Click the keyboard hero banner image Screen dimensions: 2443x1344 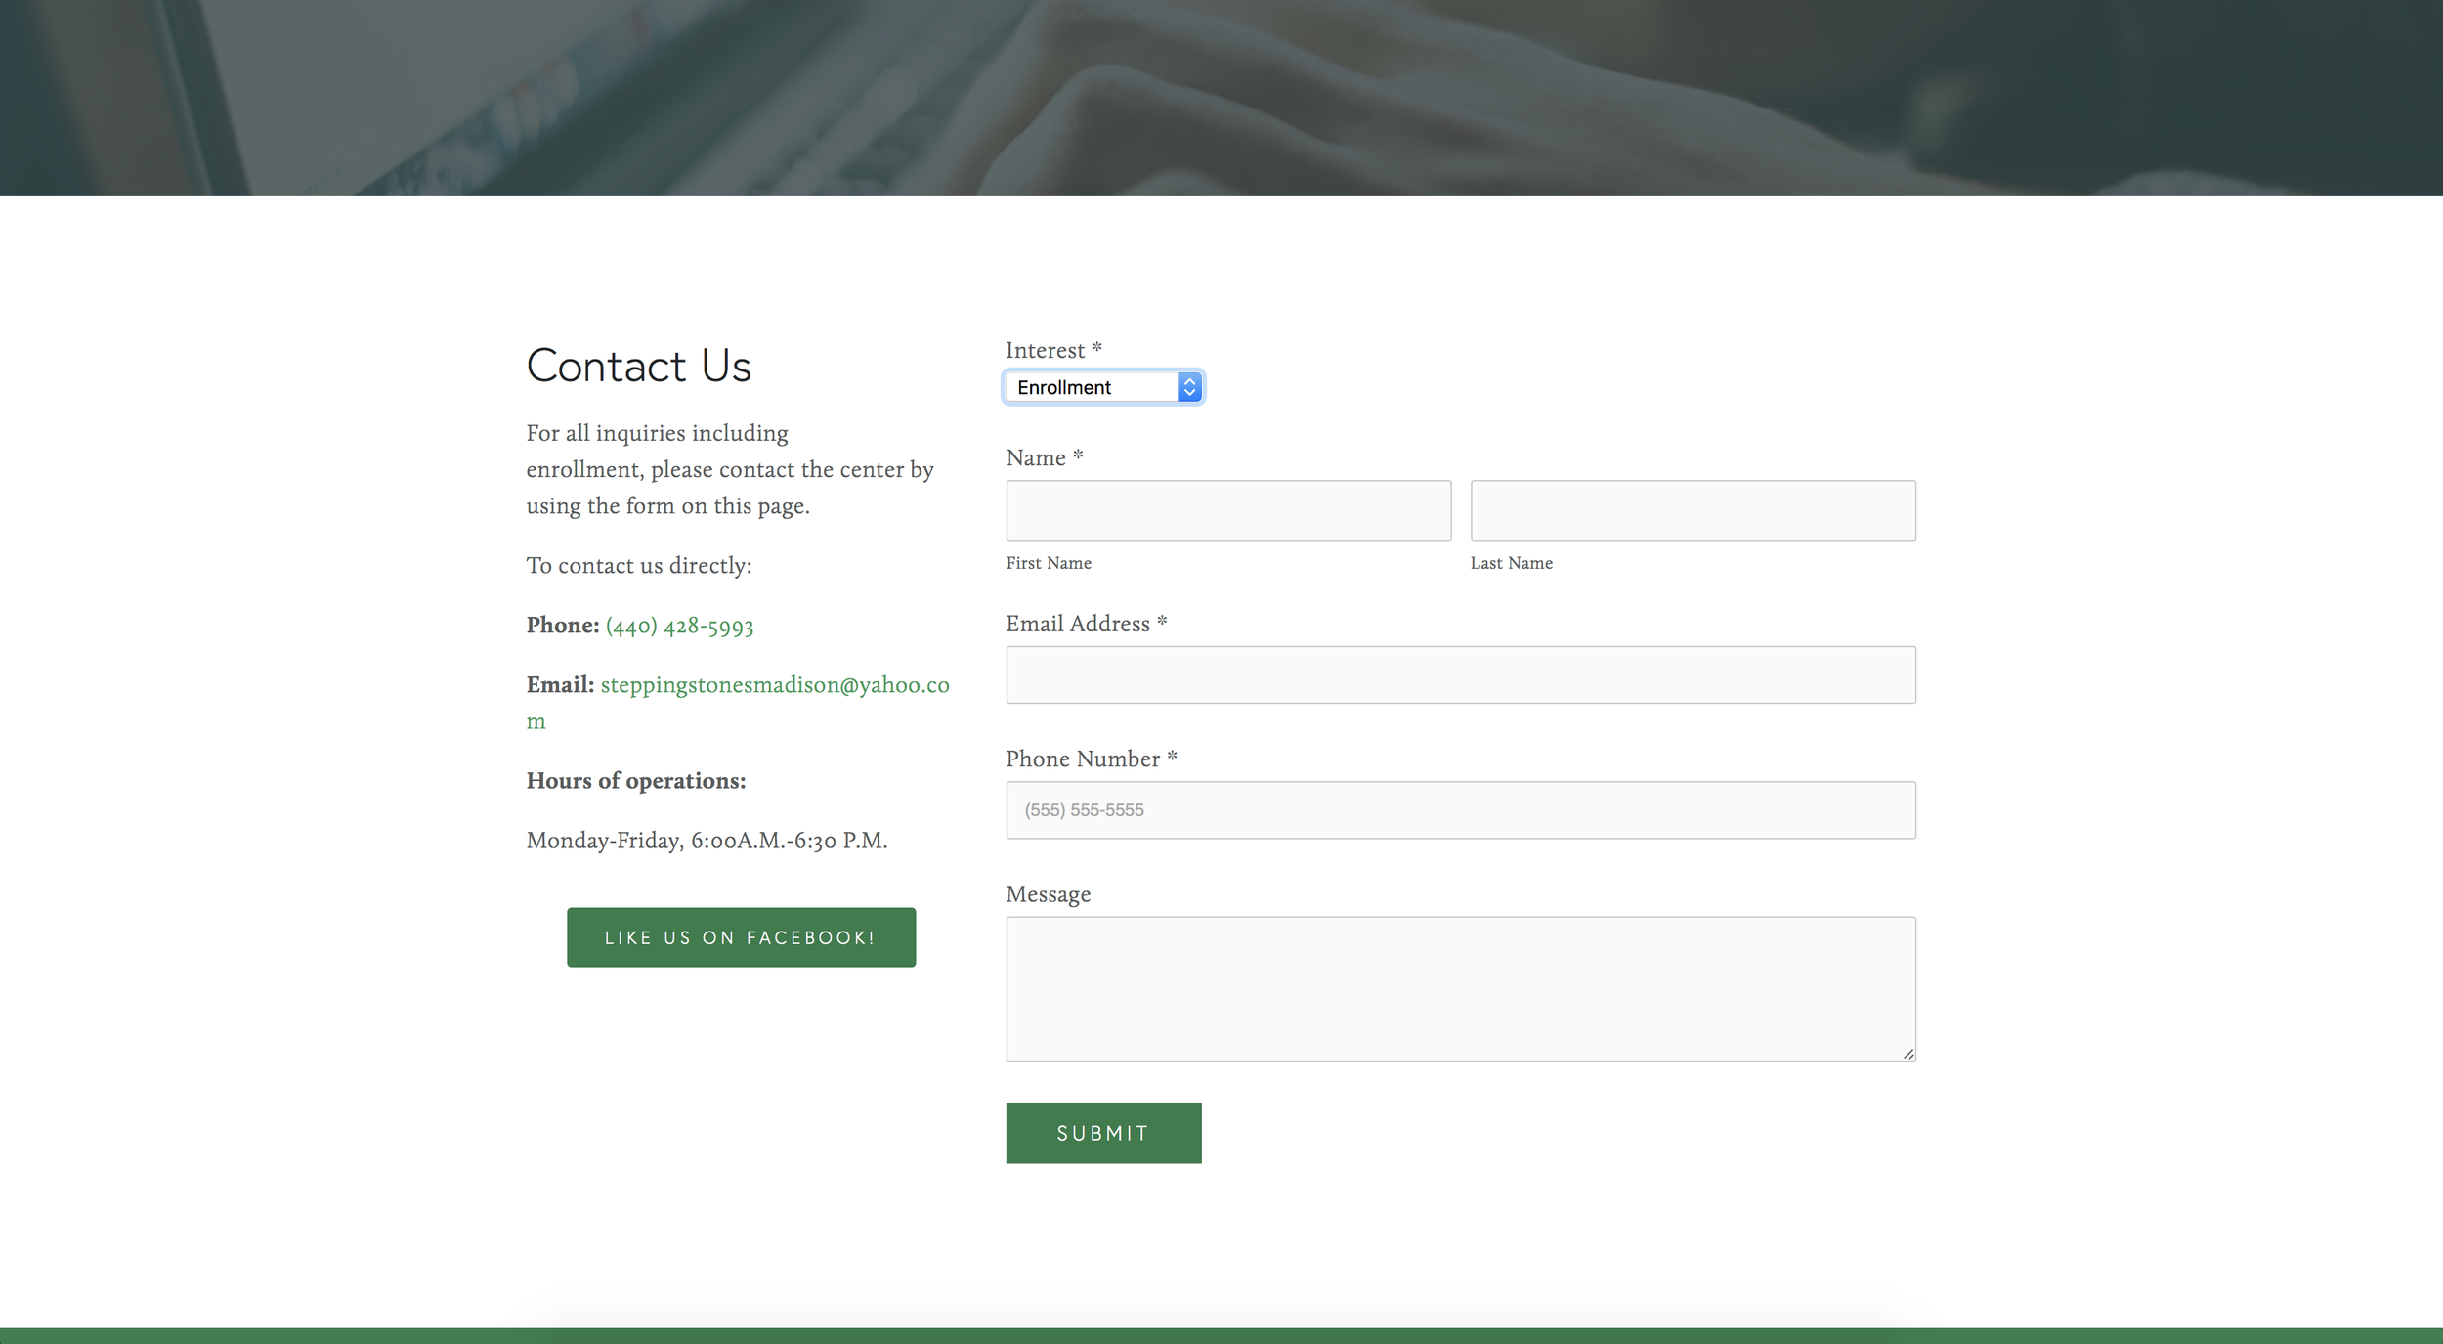[1221, 98]
